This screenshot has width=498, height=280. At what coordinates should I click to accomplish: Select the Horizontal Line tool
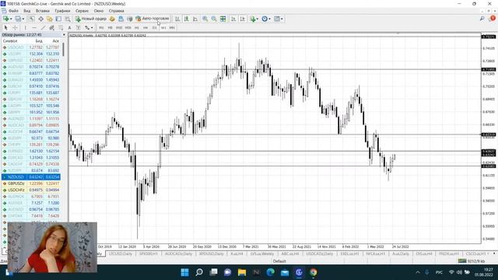coord(34,28)
